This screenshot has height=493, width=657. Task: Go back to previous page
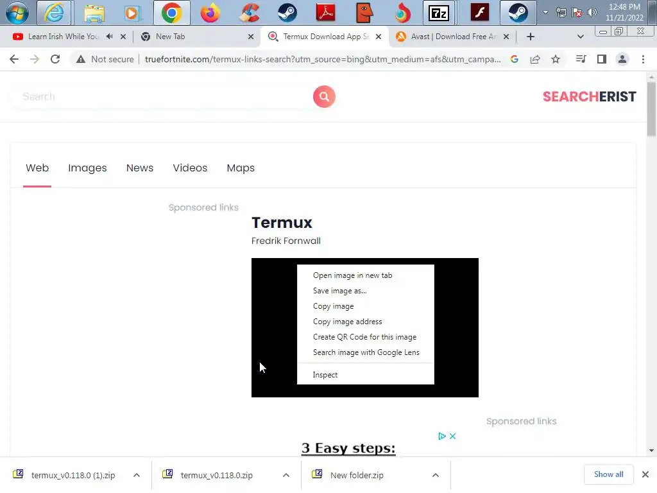pos(14,59)
